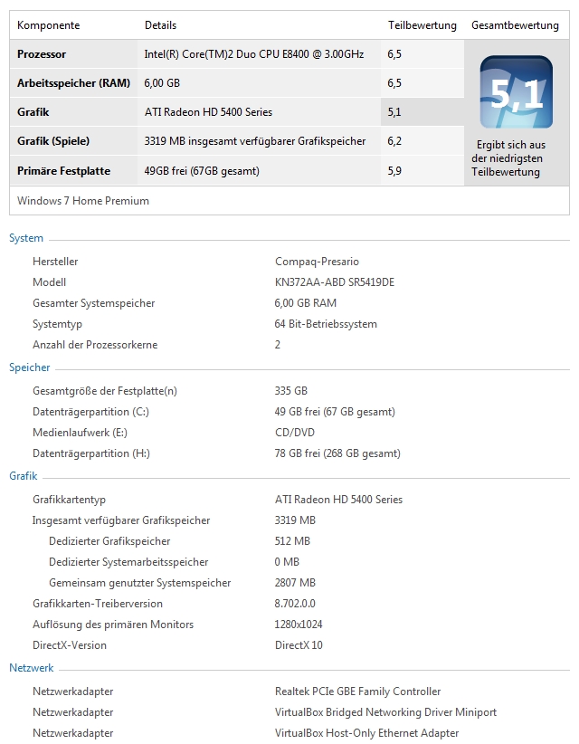Click the 'Dedizierter Grafikspeicher' label
Screen dimensions: 579x744
[x=109, y=541]
